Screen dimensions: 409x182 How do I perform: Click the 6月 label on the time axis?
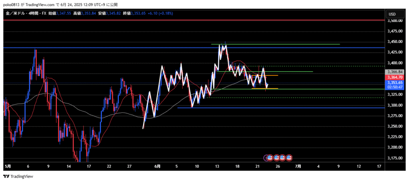157,166
